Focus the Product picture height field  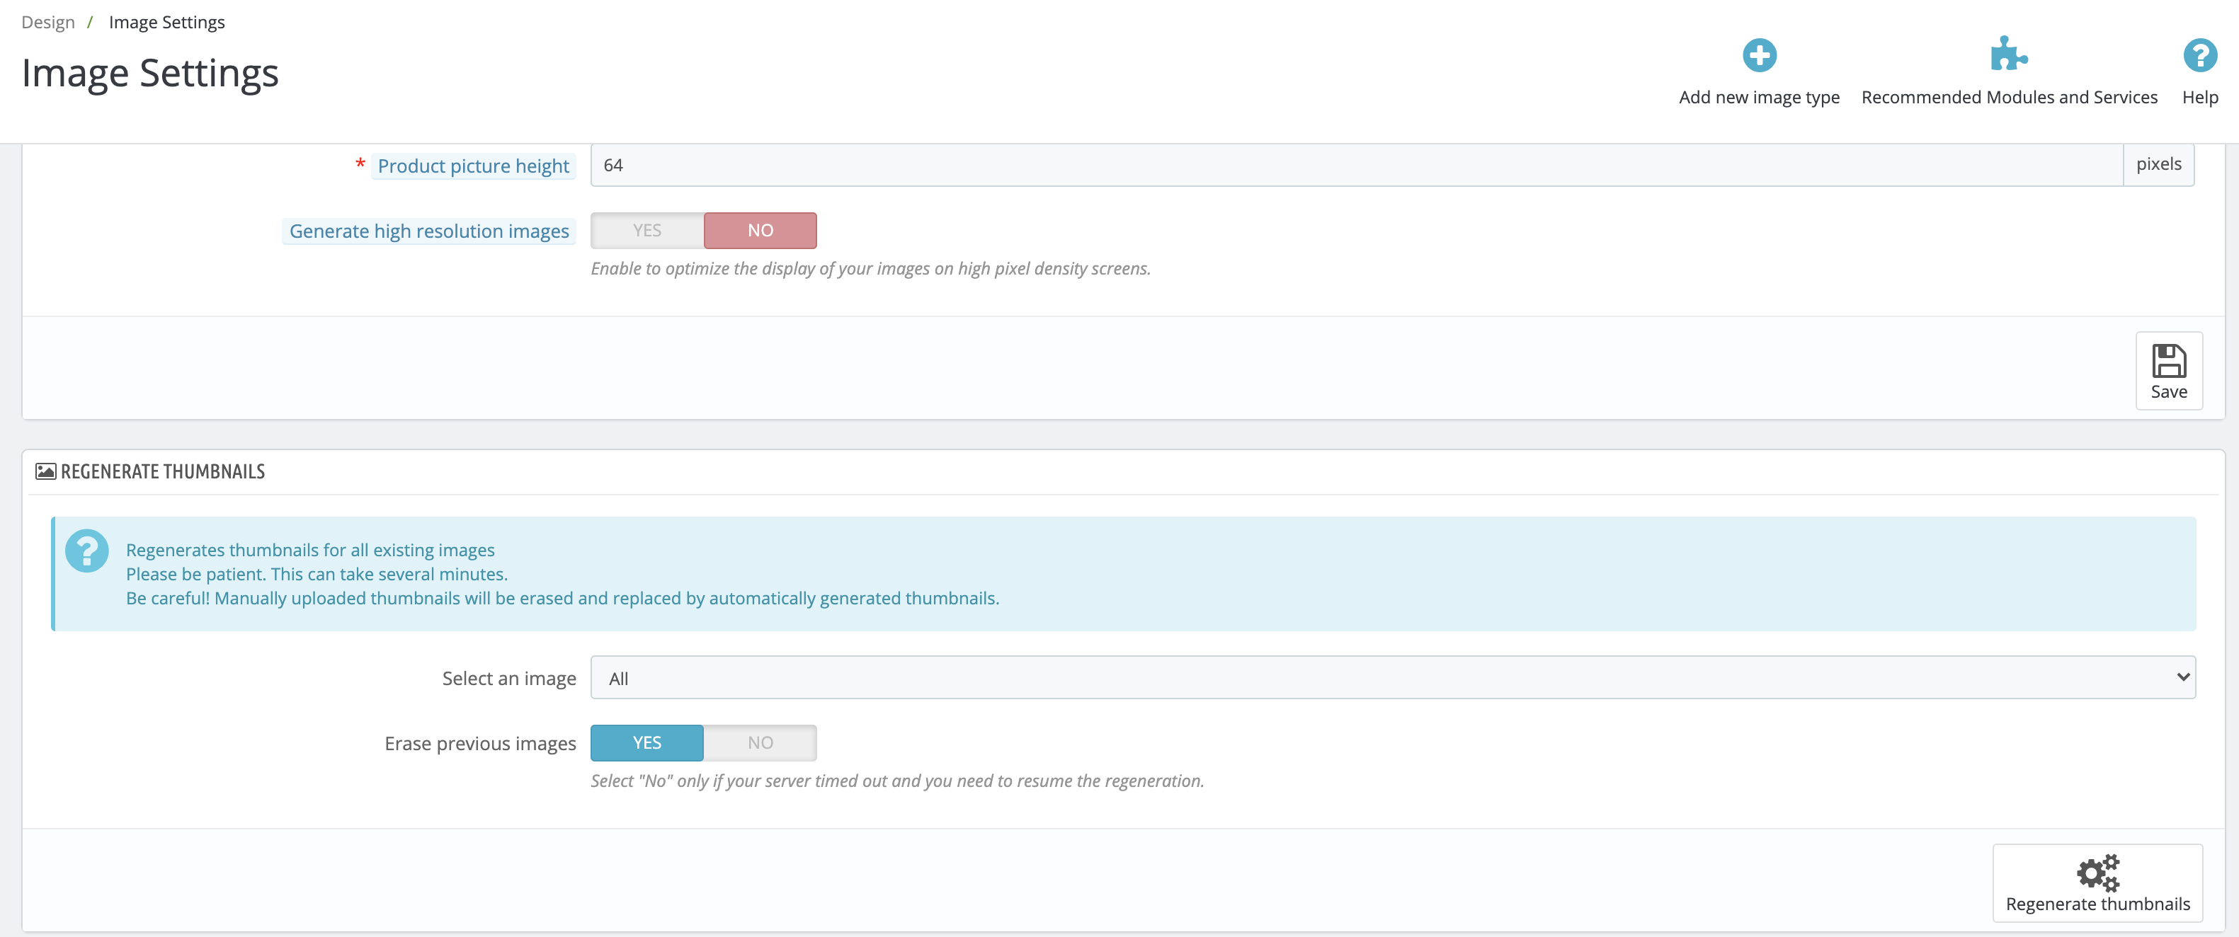point(1356,165)
